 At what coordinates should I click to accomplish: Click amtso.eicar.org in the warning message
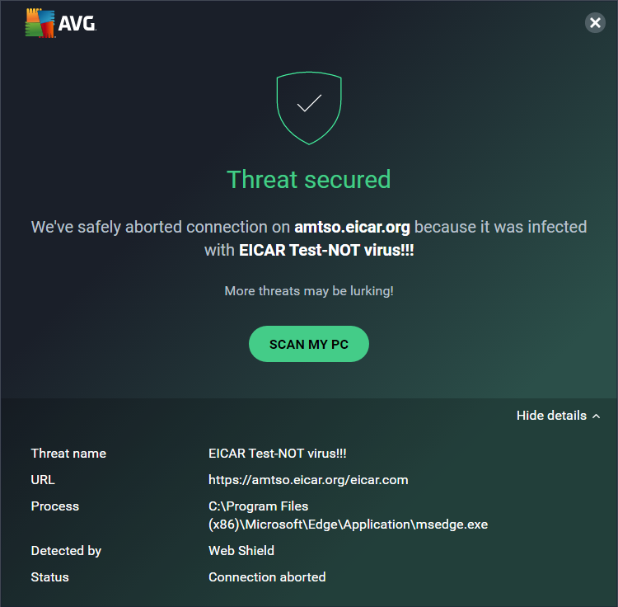coord(352,227)
